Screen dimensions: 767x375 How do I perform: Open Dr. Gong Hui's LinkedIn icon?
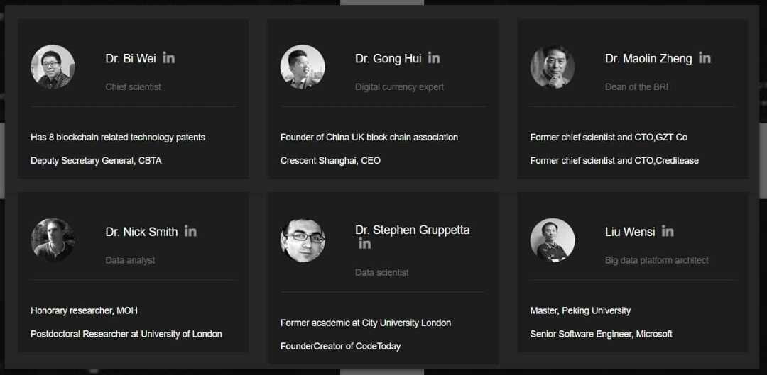(x=433, y=57)
